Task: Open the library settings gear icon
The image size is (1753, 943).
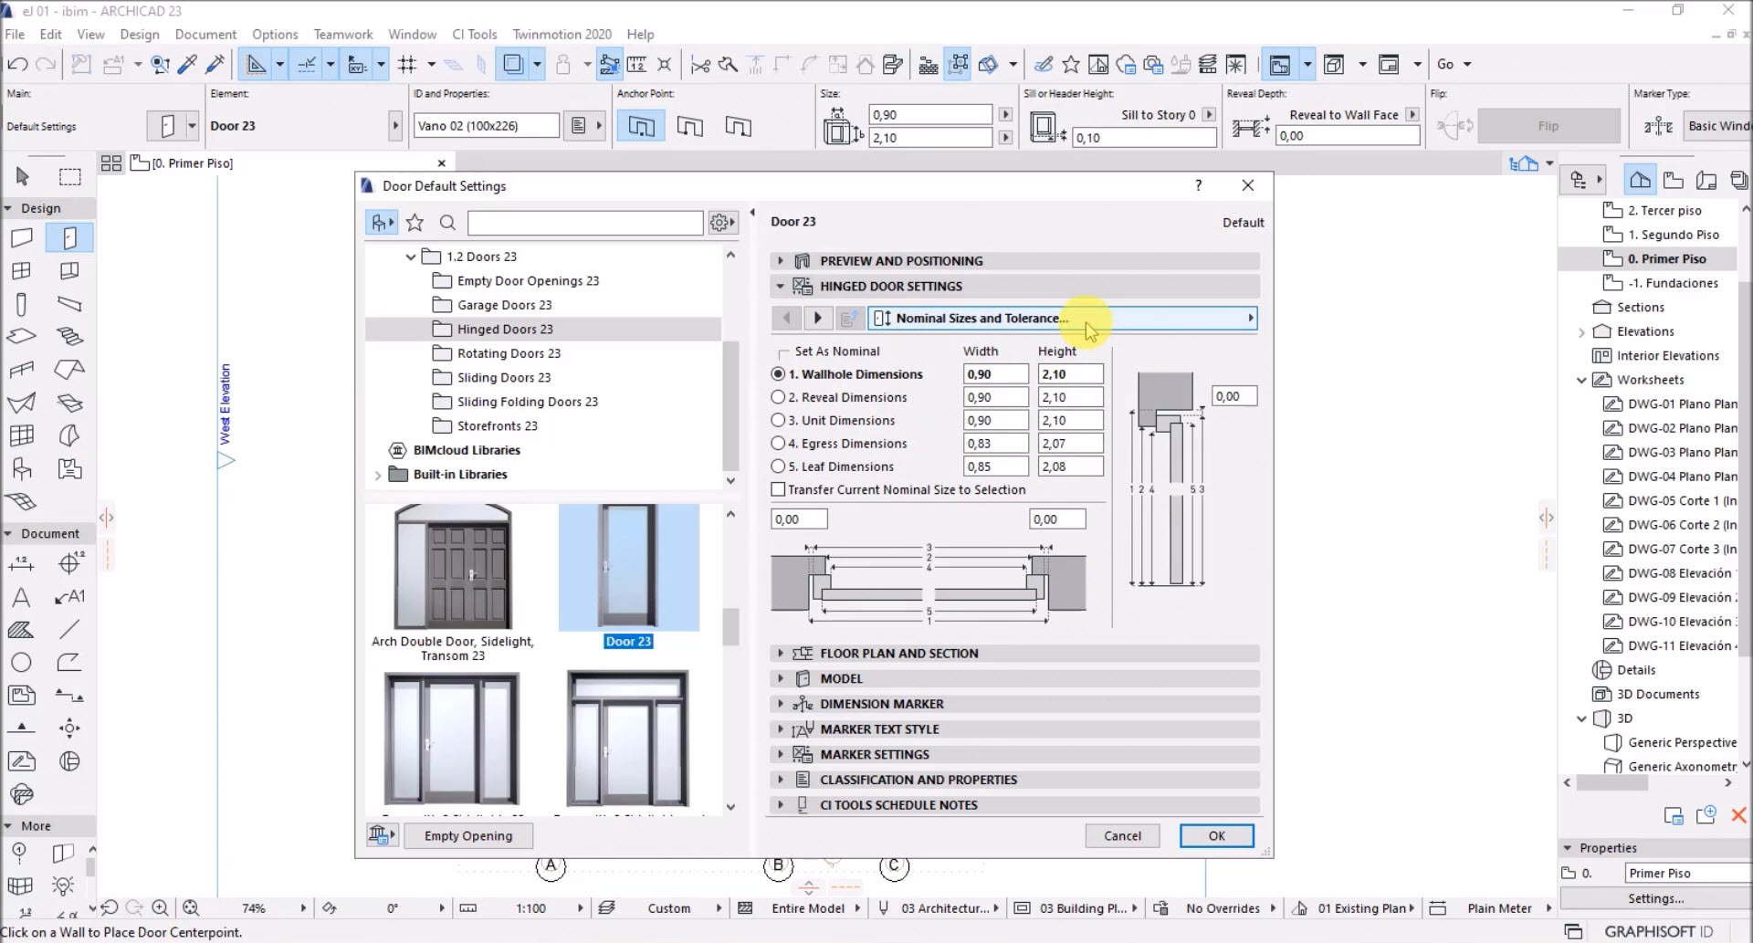Action: [721, 223]
